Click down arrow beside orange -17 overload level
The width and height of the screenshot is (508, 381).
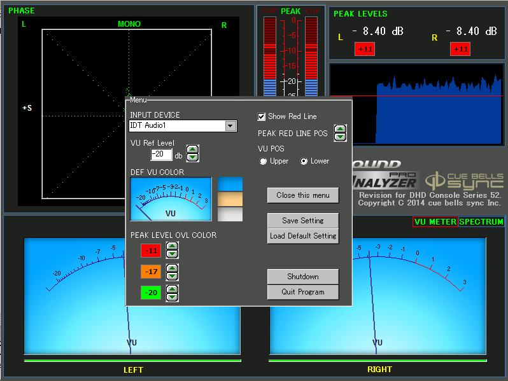(172, 276)
